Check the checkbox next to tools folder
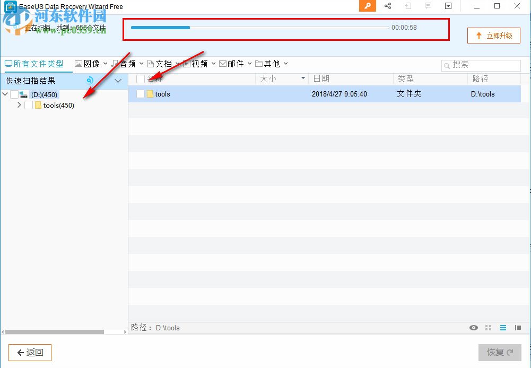Image resolution: width=531 pixels, height=368 pixels. [x=141, y=94]
